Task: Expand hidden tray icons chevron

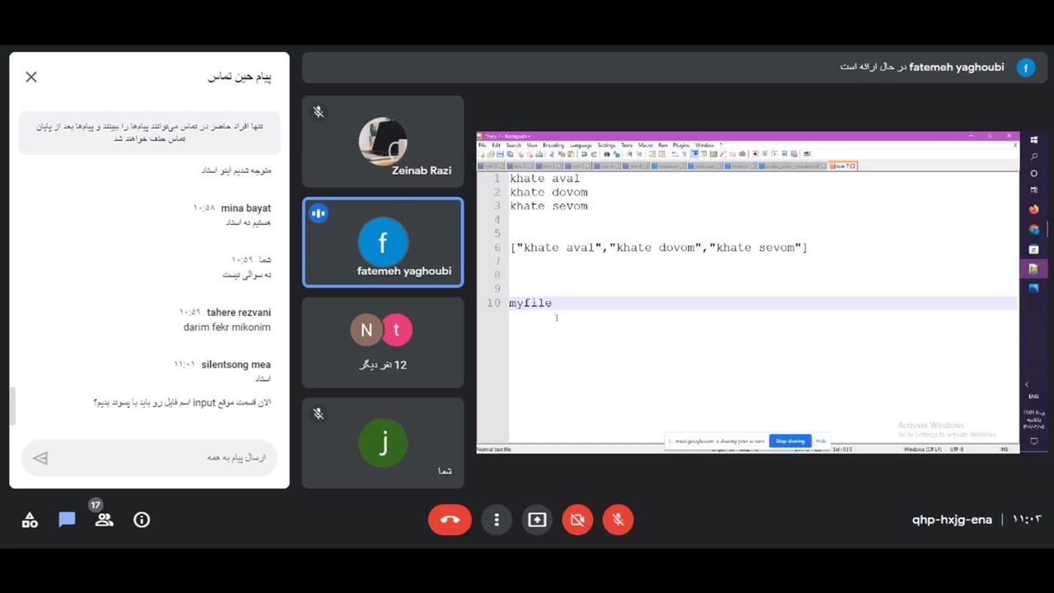Action: point(1026,385)
